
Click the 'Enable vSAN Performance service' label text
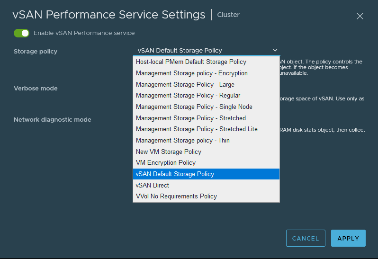pos(84,33)
